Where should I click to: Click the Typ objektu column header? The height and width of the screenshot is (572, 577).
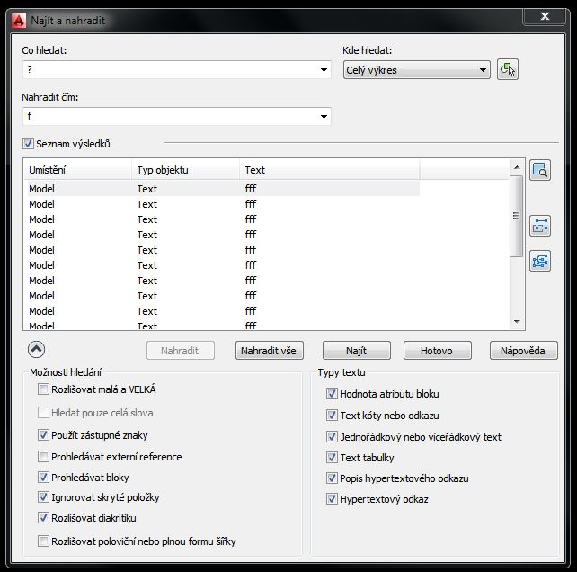click(x=184, y=169)
